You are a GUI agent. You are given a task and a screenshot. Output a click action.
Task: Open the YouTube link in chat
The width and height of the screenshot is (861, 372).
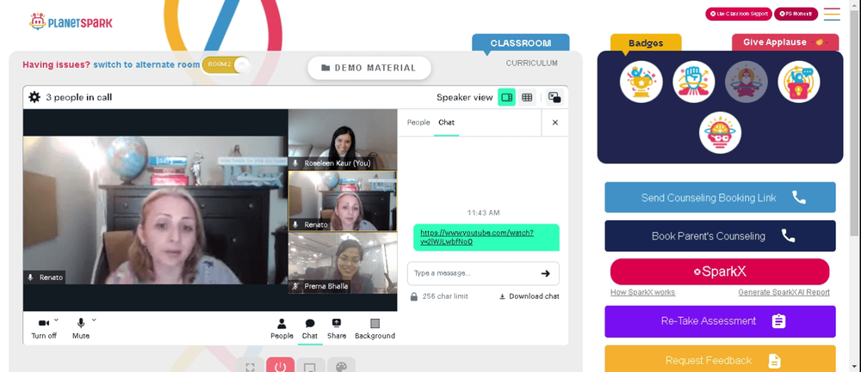point(477,237)
